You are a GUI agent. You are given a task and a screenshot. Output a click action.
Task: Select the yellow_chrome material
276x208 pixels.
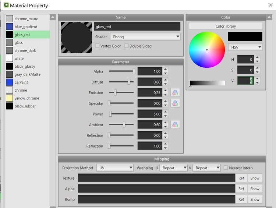pos(28,98)
